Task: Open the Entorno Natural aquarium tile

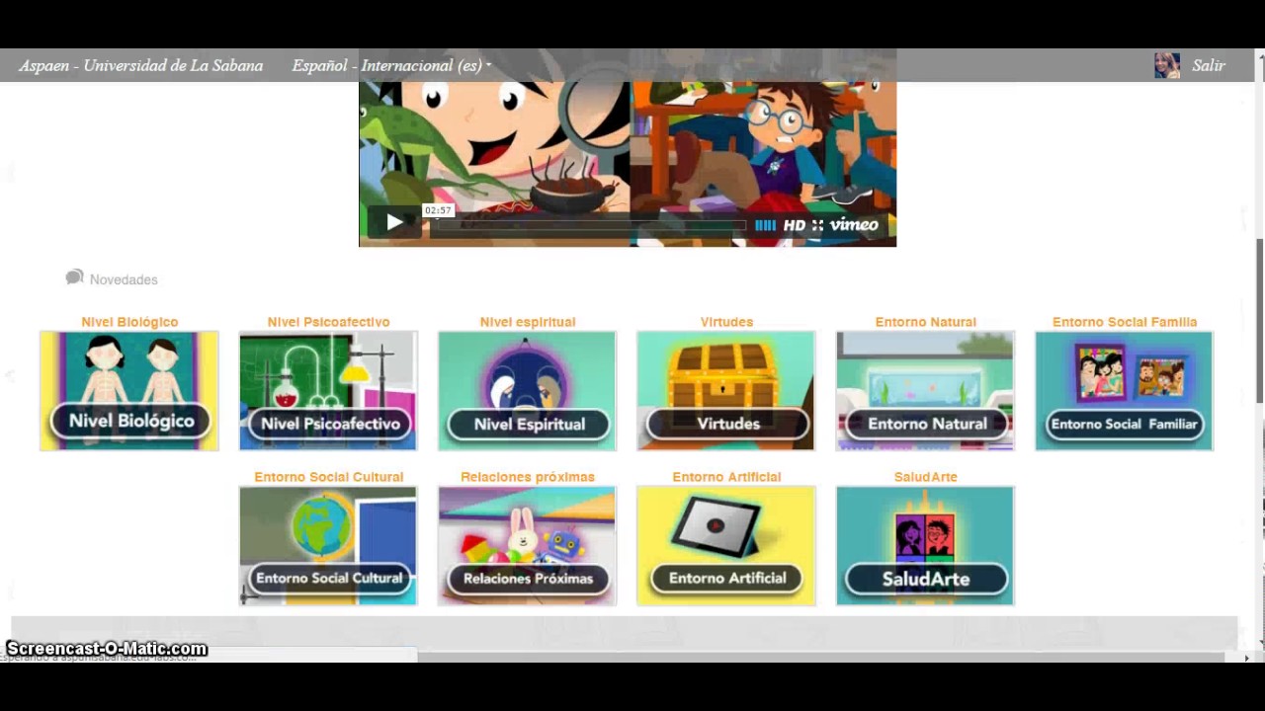Action: coord(925,391)
